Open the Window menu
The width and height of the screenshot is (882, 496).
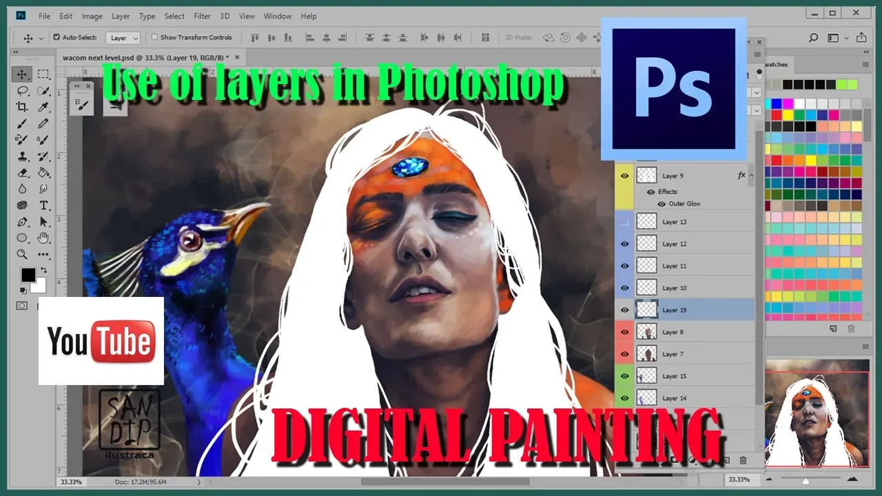[278, 16]
